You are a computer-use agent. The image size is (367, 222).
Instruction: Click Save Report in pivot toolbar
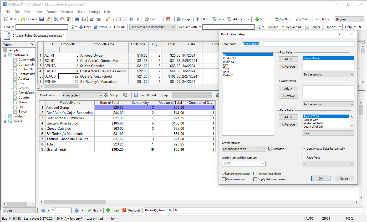click(145, 95)
